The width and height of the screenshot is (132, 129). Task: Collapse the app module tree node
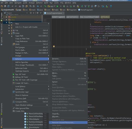point(7,22)
